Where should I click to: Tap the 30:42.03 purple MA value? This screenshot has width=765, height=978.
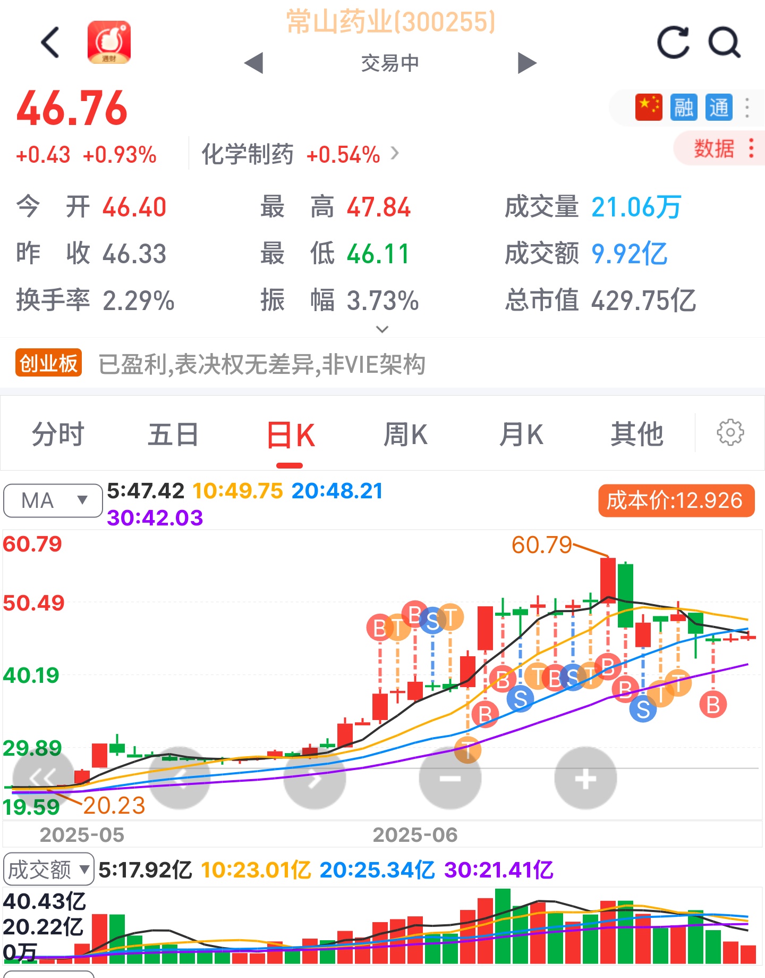[x=155, y=517]
